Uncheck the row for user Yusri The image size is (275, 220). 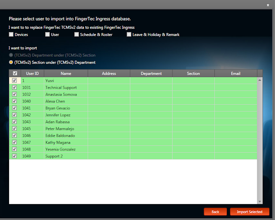click(x=14, y=80)
